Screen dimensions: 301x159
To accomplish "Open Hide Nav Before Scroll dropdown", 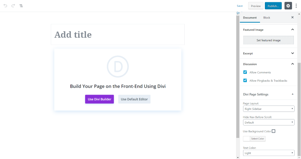I will [269, 122].
